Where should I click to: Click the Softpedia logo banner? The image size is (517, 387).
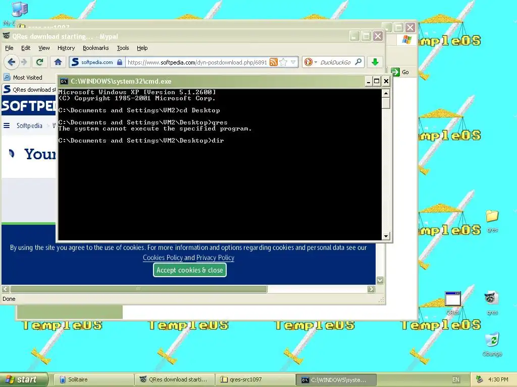click(29, 106)
